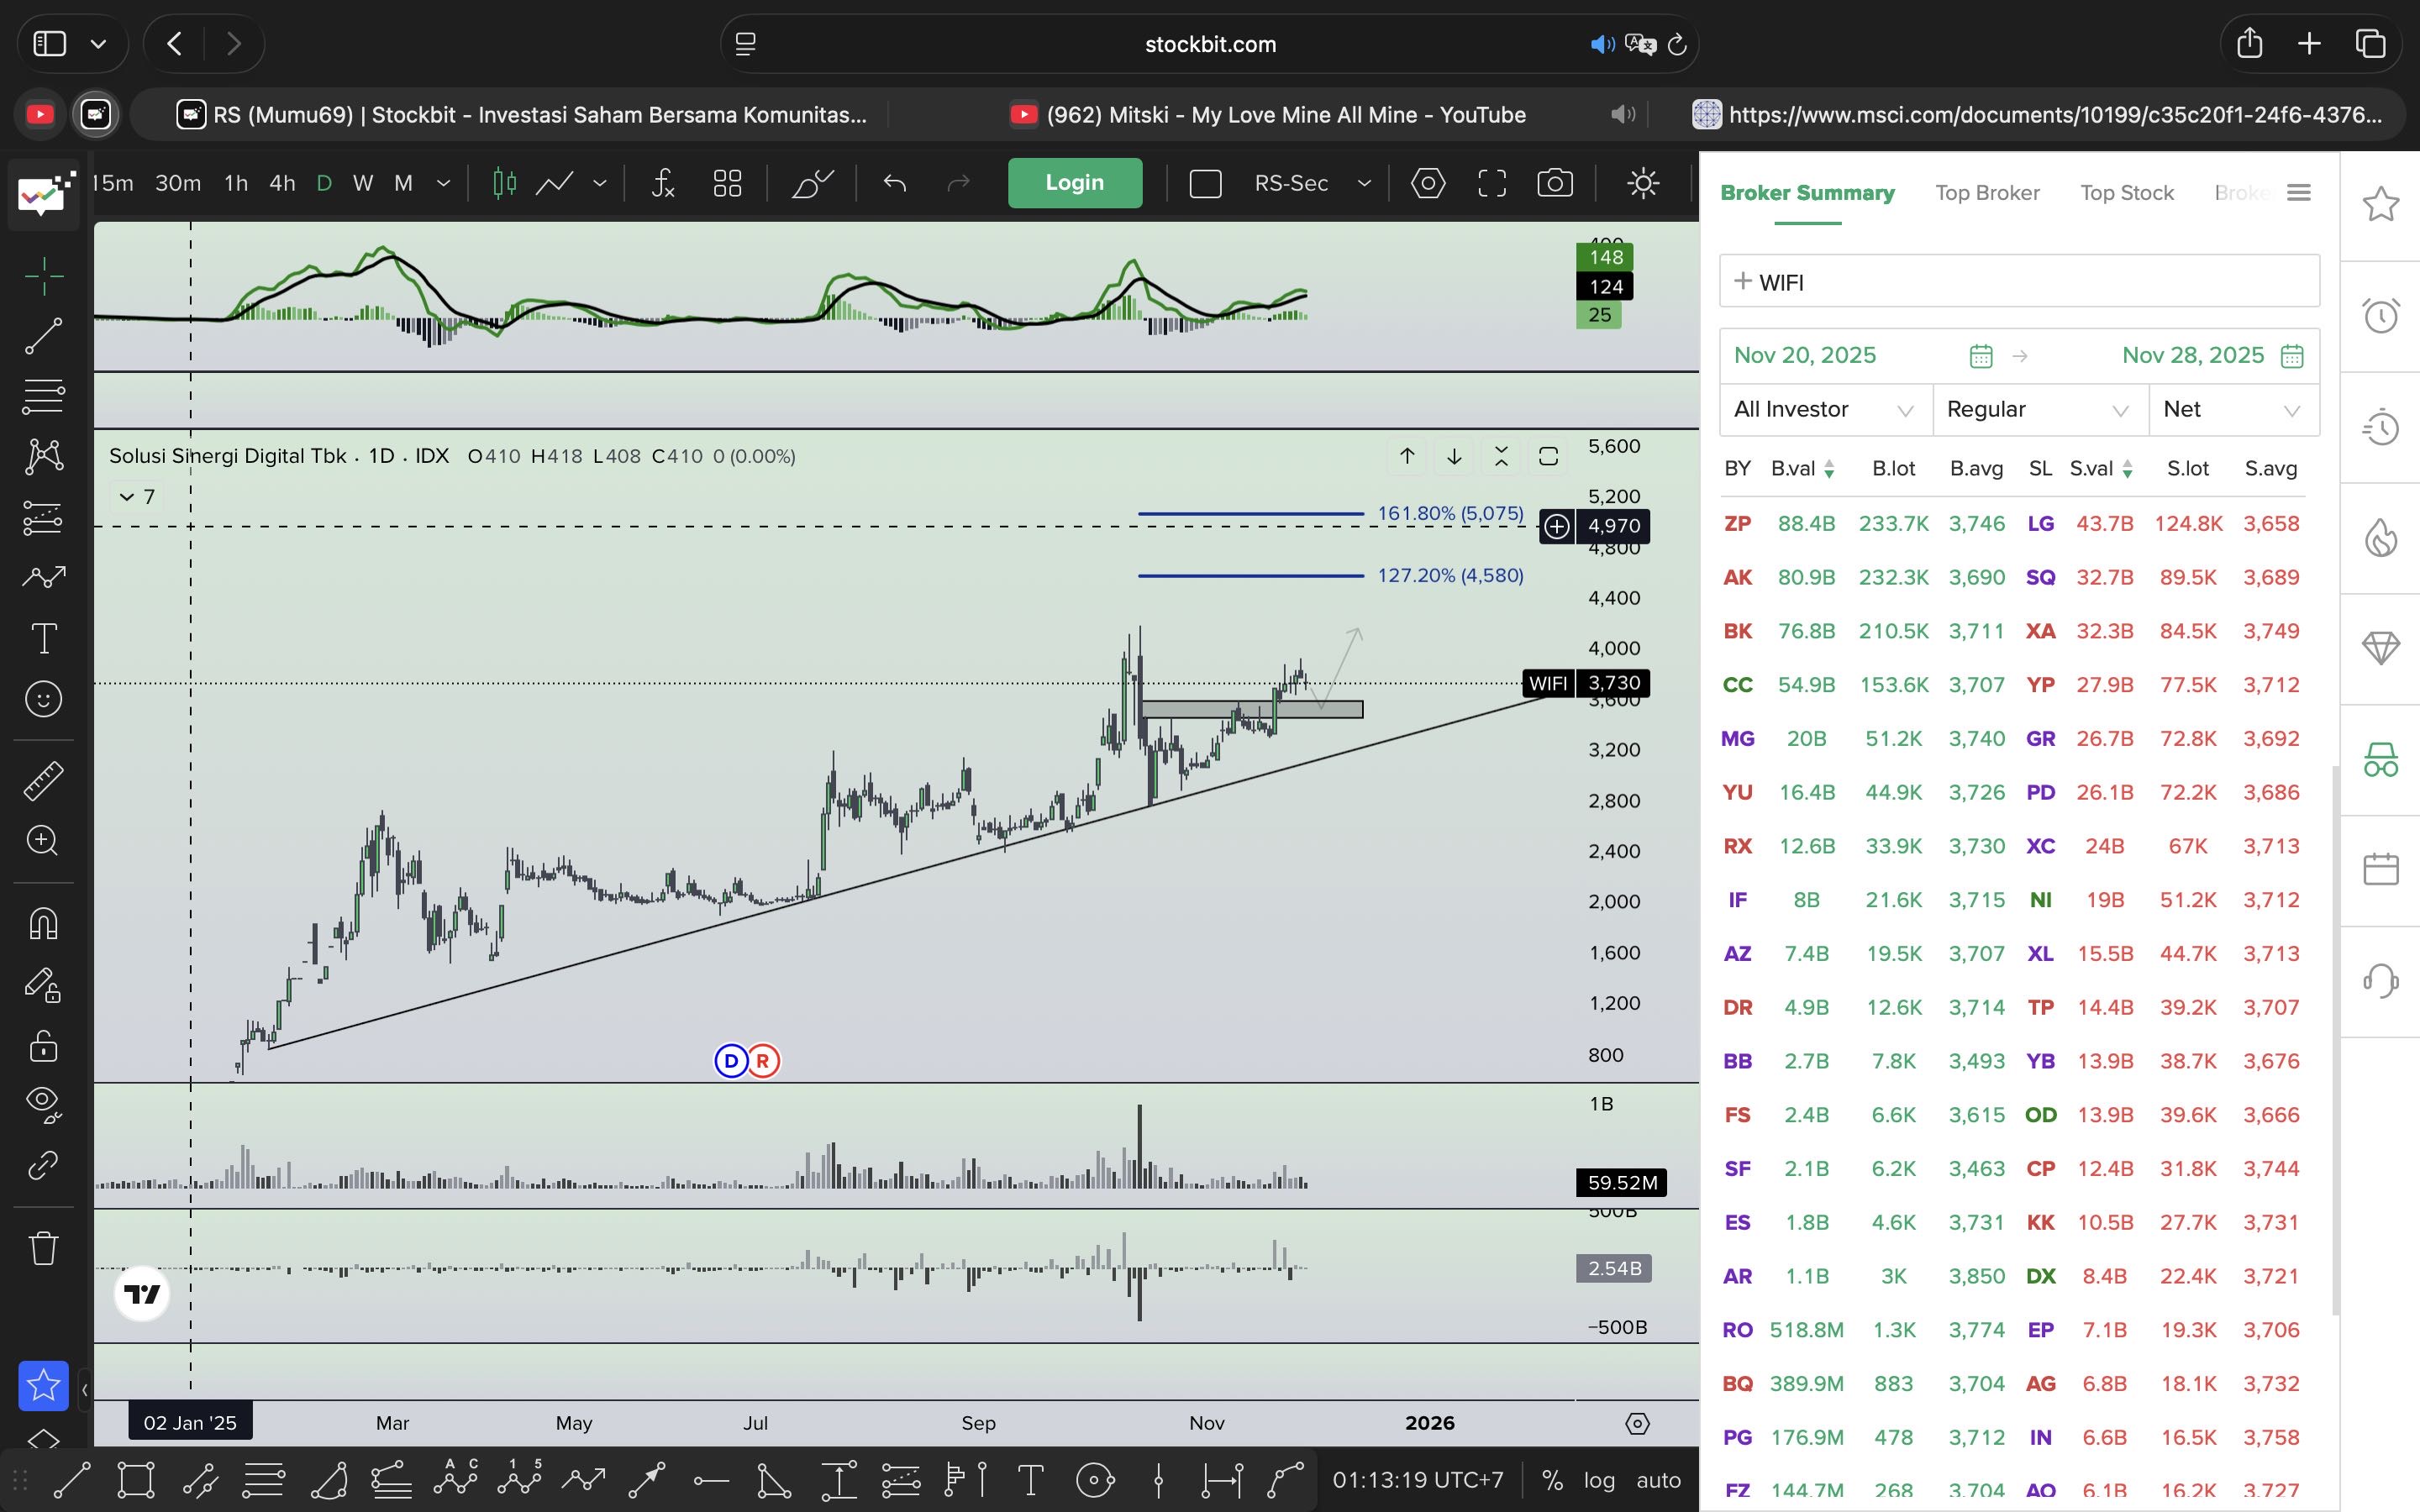The width and height of the screenshot is (2420, 1512).
Task: Select the trend line drawing tool
Action: (x=43, y=336)
